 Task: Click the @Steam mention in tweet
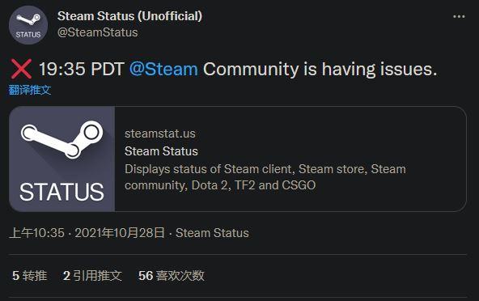[x=163, y=69]
